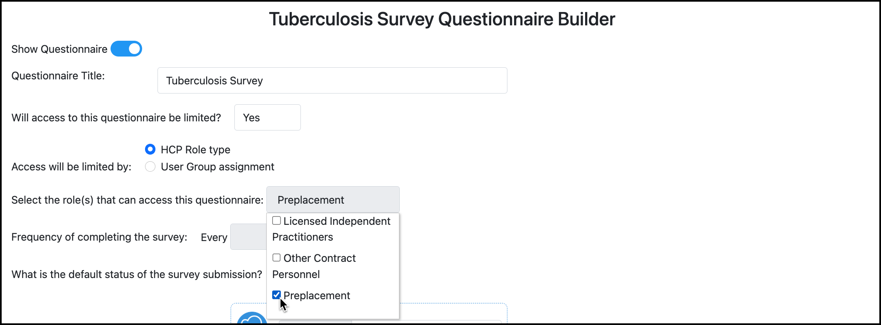Uncheck the Preplacement checkbox
The image size is (881, 325).
(x=276, y=295)
